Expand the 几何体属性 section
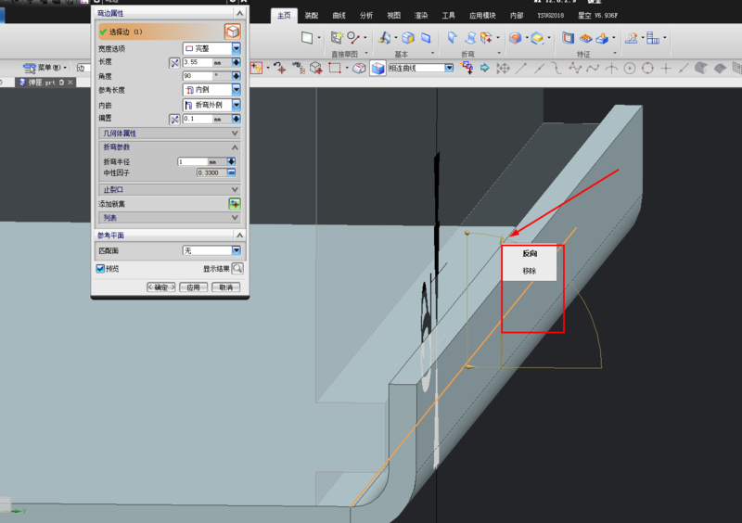742x523 pixels. pos(170,133)
